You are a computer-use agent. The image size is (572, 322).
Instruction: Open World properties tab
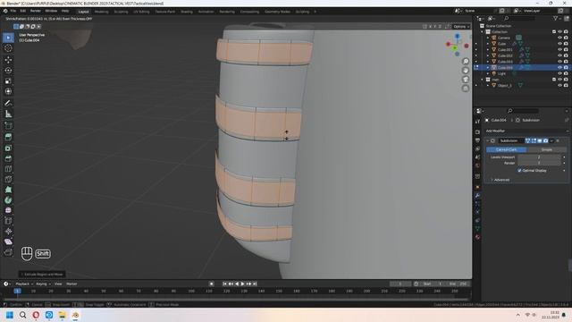(477, 166)
